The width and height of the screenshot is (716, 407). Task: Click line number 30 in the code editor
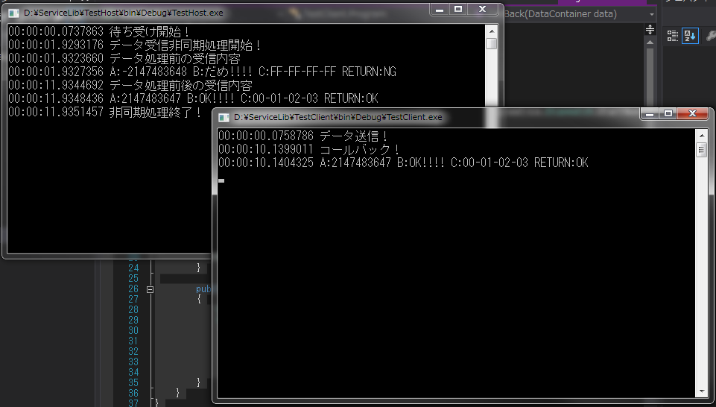coord(133,331)
